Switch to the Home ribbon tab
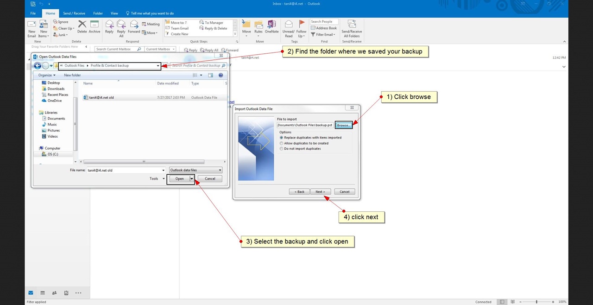Image resolution: width=593 pixels, height=305 pixels. pyautogui.click(x=50, y=13)
